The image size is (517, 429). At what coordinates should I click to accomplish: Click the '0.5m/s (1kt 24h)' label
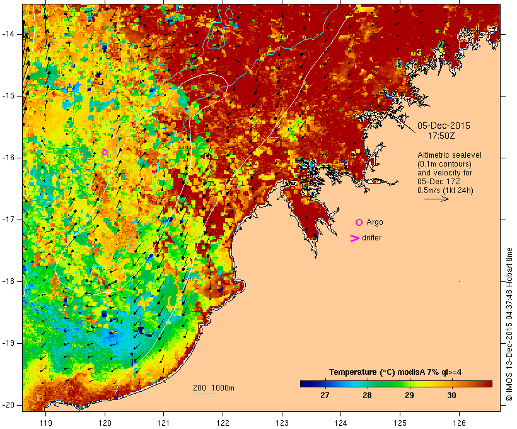tap(445, 191)
